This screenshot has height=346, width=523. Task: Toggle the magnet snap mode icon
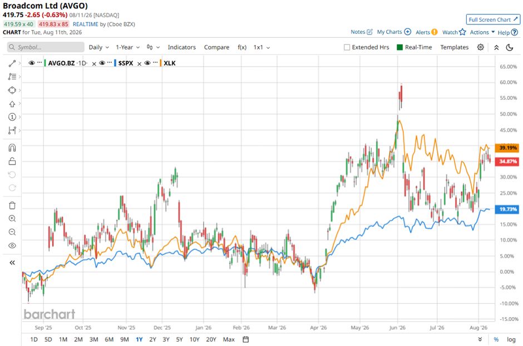pyautogui.click(x=12, y=148)
